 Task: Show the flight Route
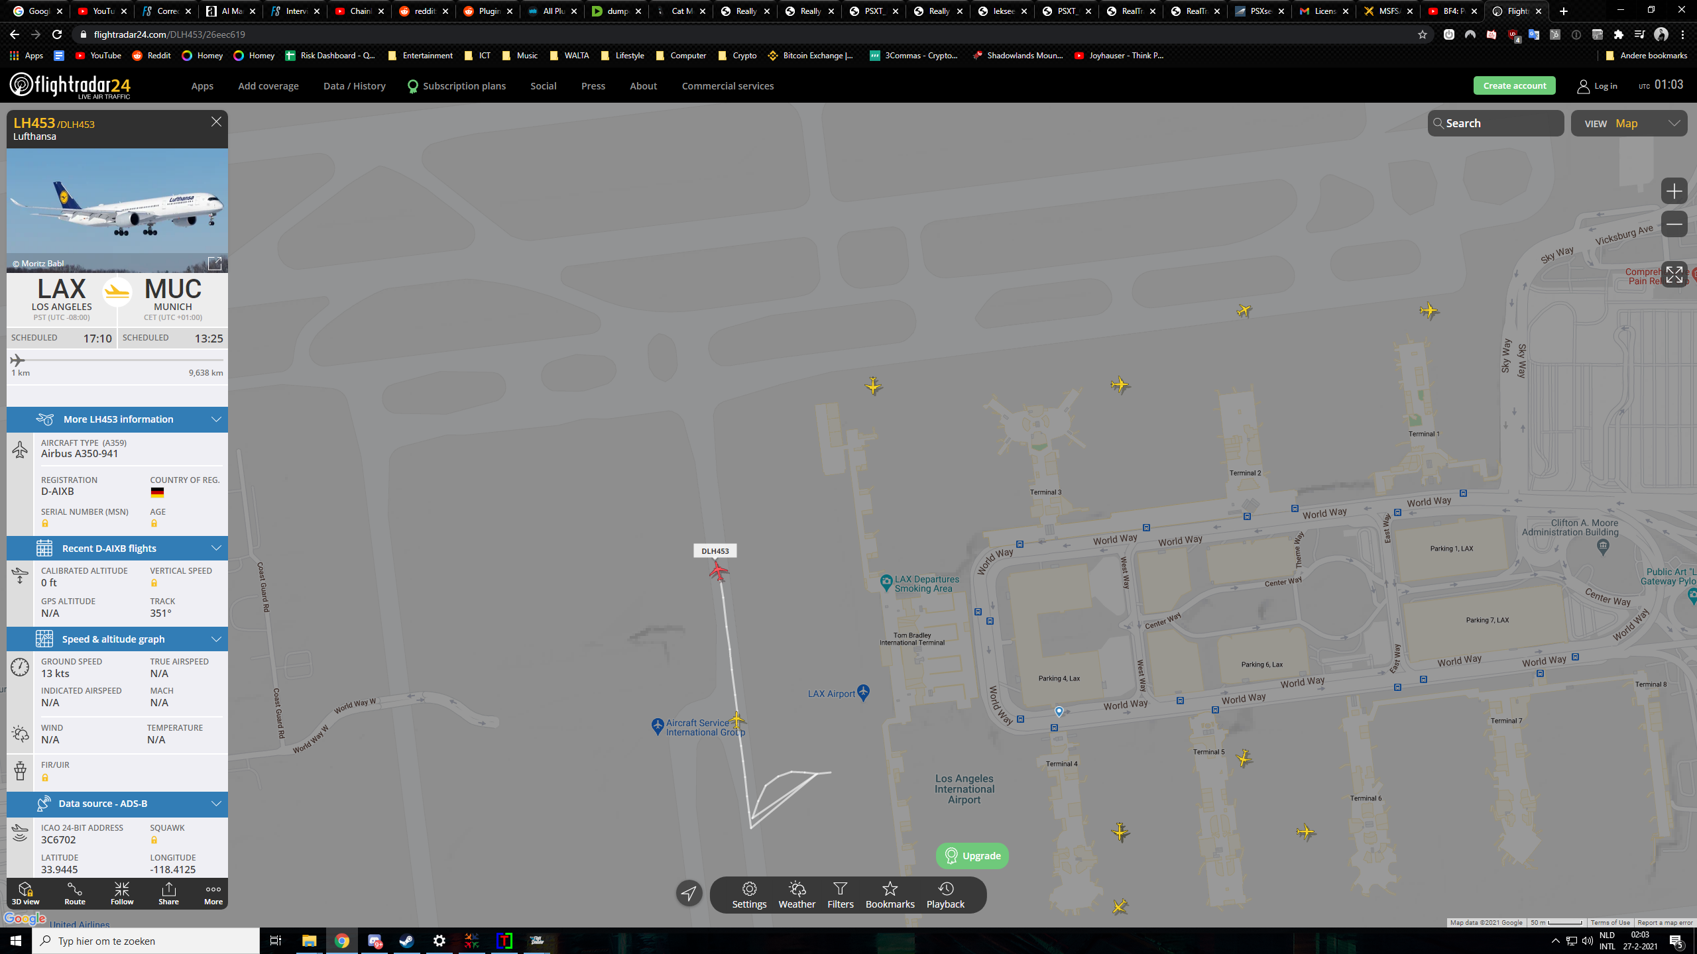[75, 893]
